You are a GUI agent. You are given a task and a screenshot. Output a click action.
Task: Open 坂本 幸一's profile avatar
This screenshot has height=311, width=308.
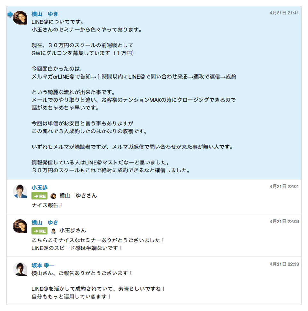coord(20,269)
